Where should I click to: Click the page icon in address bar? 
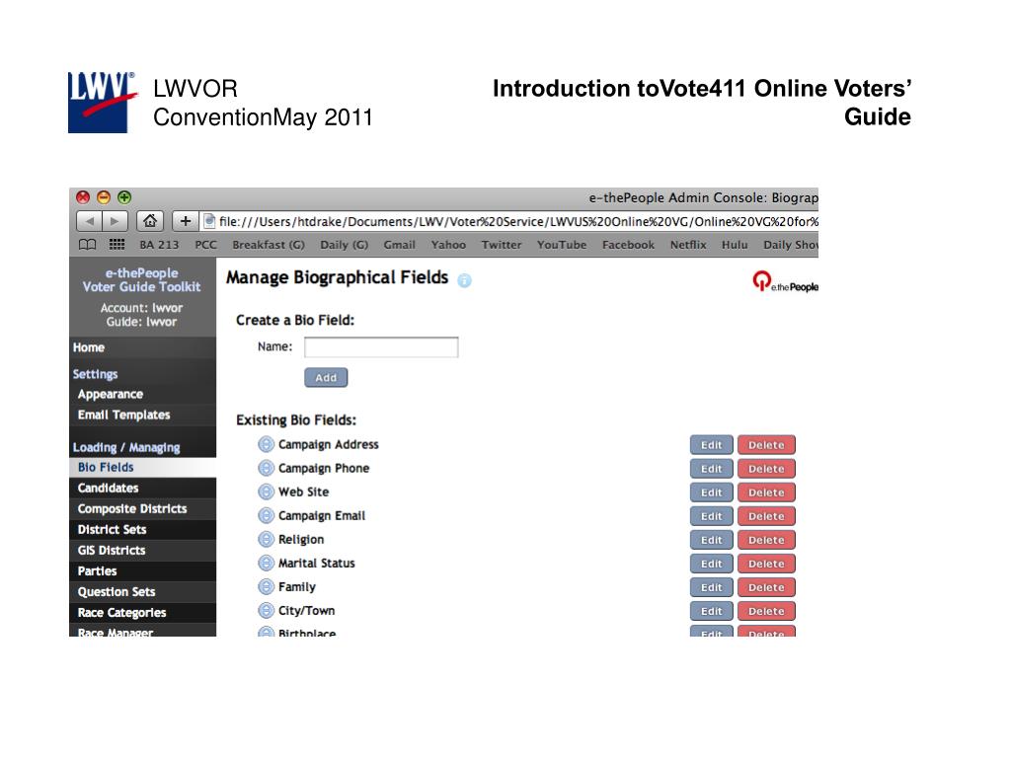[209, 221]
